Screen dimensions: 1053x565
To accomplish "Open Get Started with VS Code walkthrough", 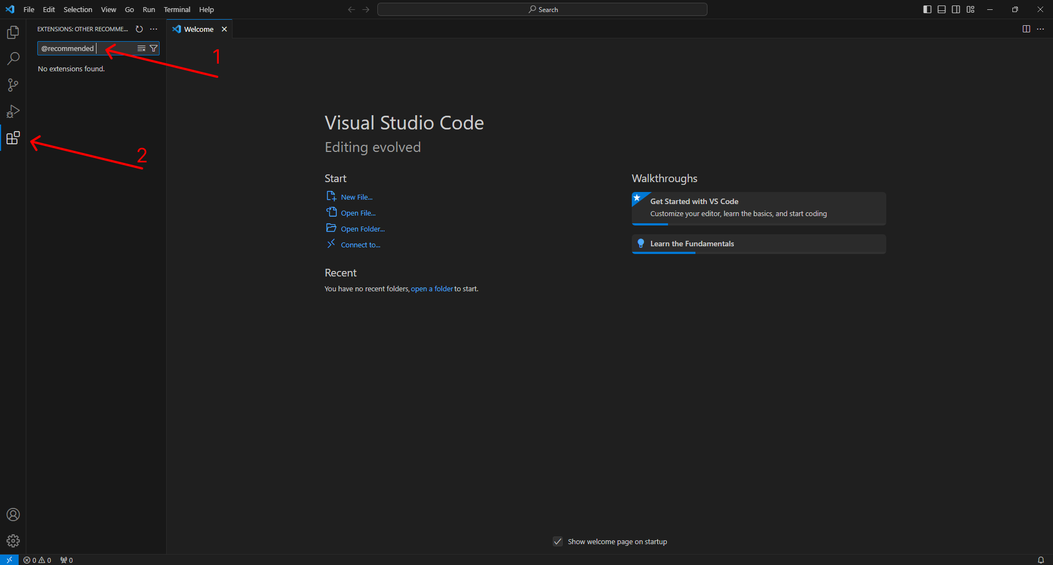I will [x=758, y=208].
